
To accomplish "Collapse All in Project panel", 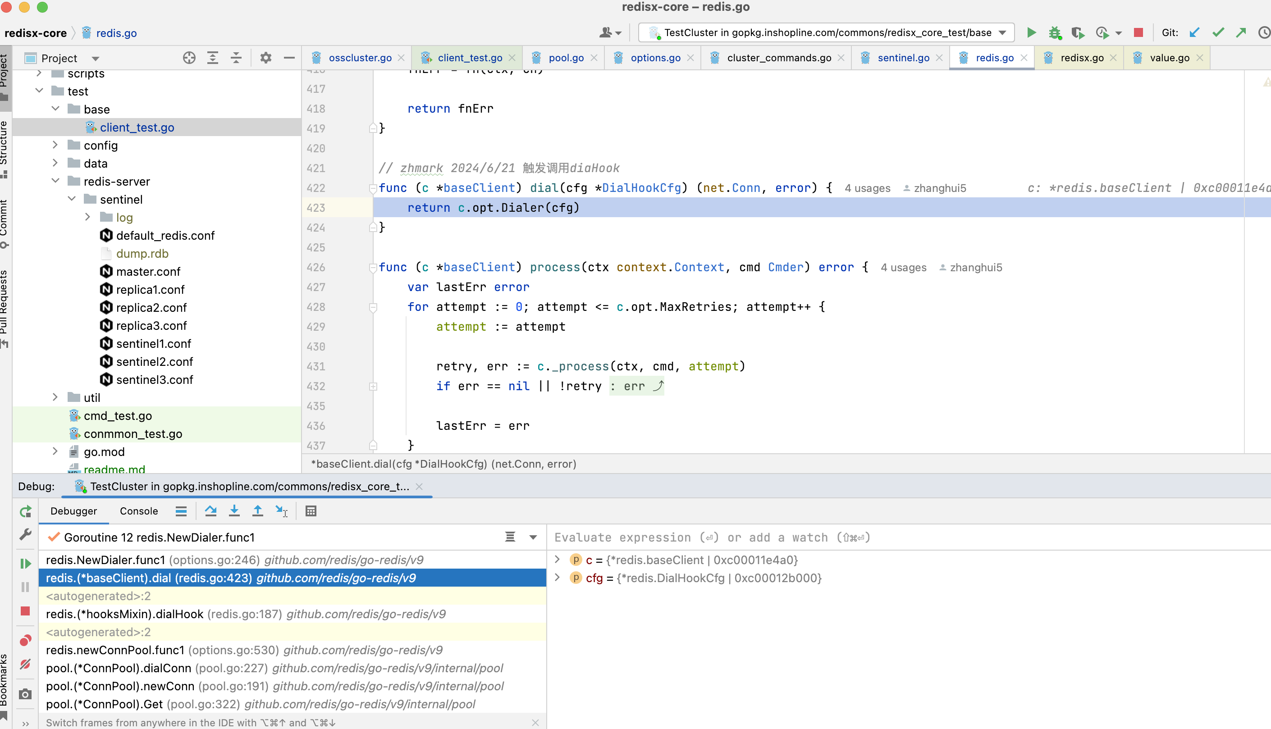I will click(x=236, y=58).
